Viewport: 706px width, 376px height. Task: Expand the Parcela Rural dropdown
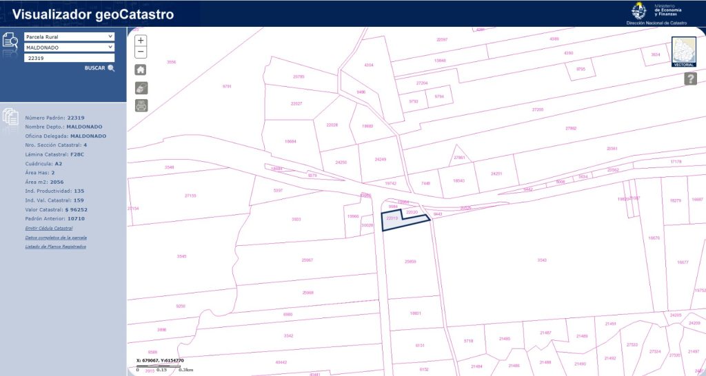(70, 37)
